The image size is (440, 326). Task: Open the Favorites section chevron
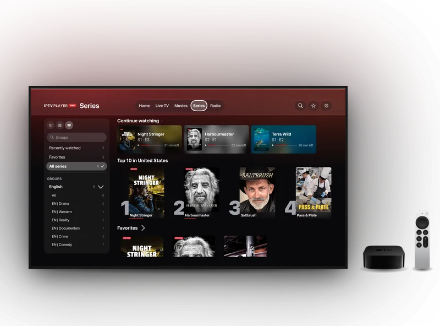143,228
